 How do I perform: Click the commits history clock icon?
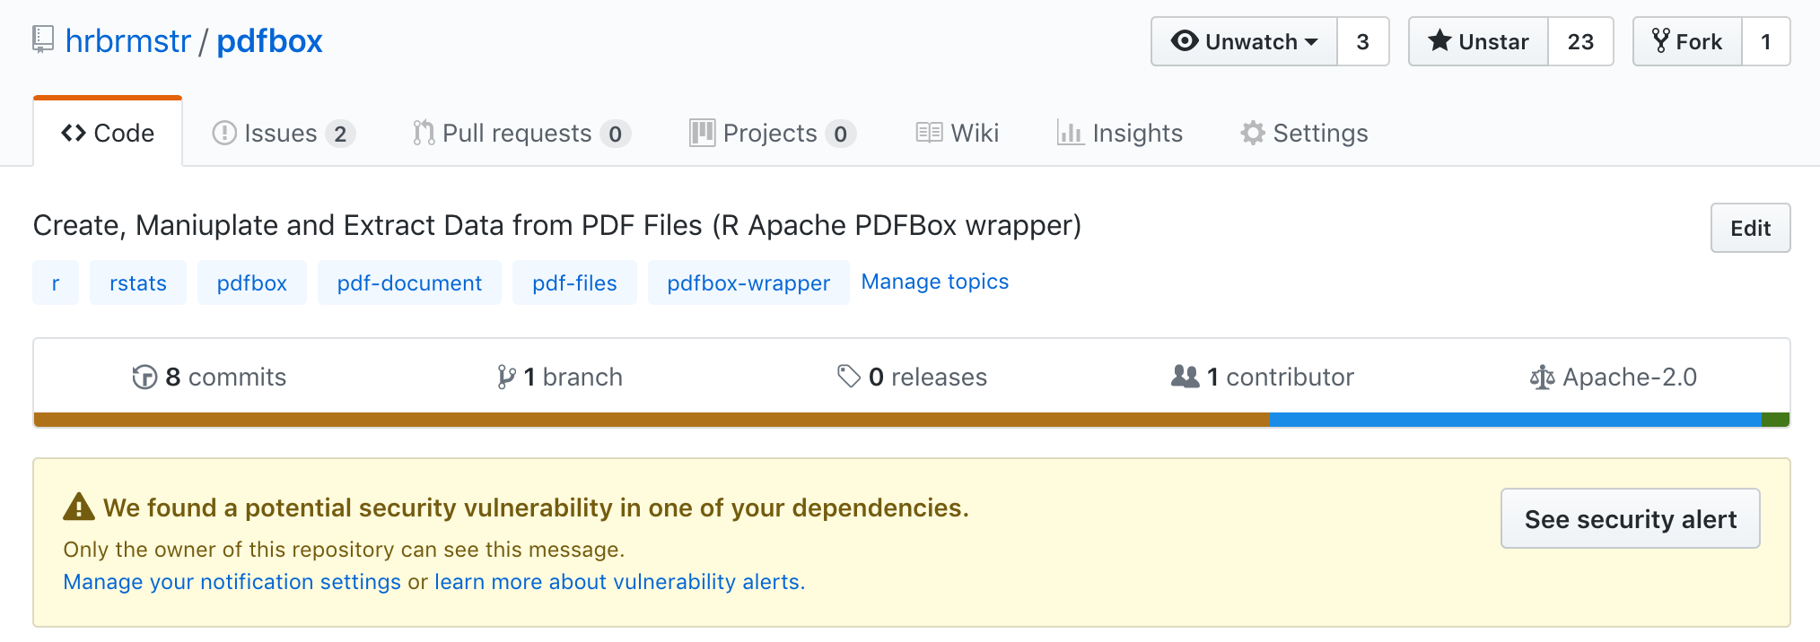tap(144, 377)
